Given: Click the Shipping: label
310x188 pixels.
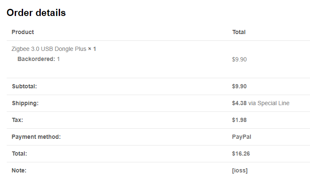Looking at the screenshot, I should [x=25, y=103].
